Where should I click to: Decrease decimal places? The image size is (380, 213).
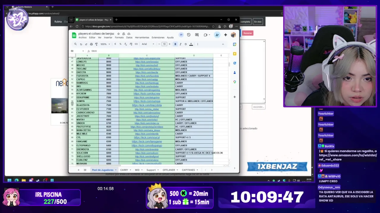[x=126, y=44]
